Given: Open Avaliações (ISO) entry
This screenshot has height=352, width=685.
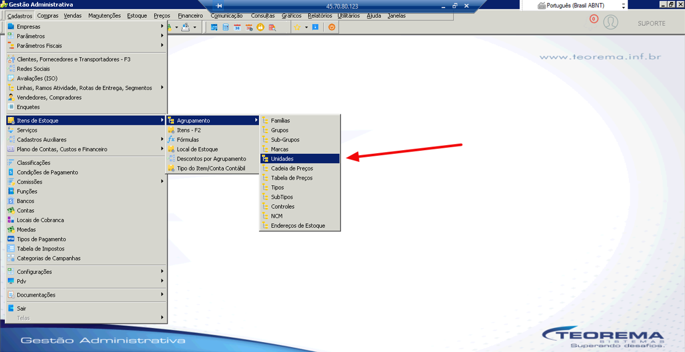Looking at the screenshot, I should (x=86, y=79).
